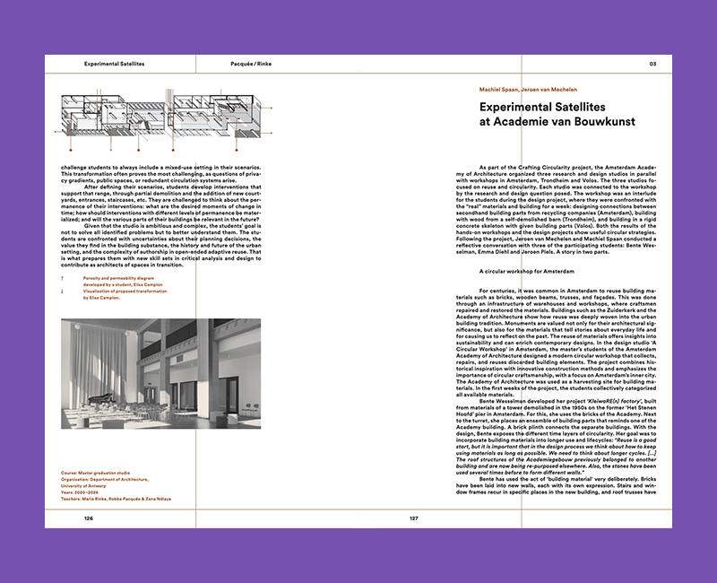Click the 'Experimental Satellites' running header
Screen dimensions: 717x583
coord(115,64)
